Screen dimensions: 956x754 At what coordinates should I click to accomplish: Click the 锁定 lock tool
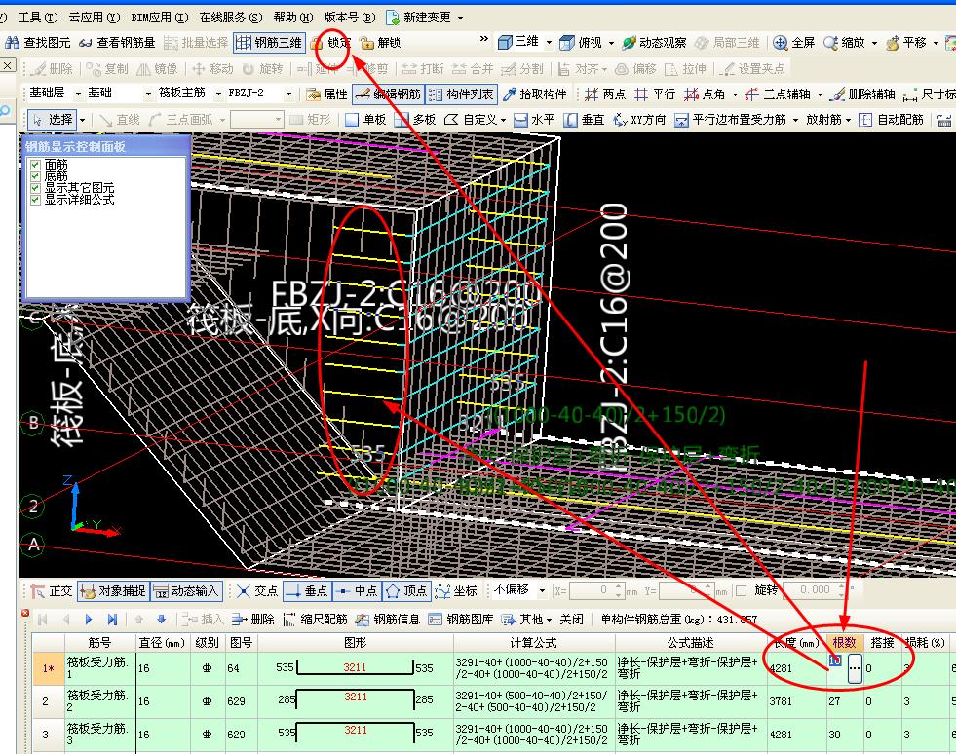331,43
